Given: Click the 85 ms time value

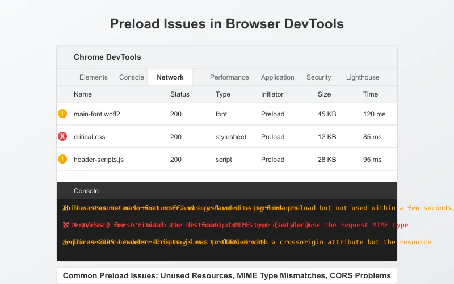Looking at the screenshot, I should pos(372,137).
